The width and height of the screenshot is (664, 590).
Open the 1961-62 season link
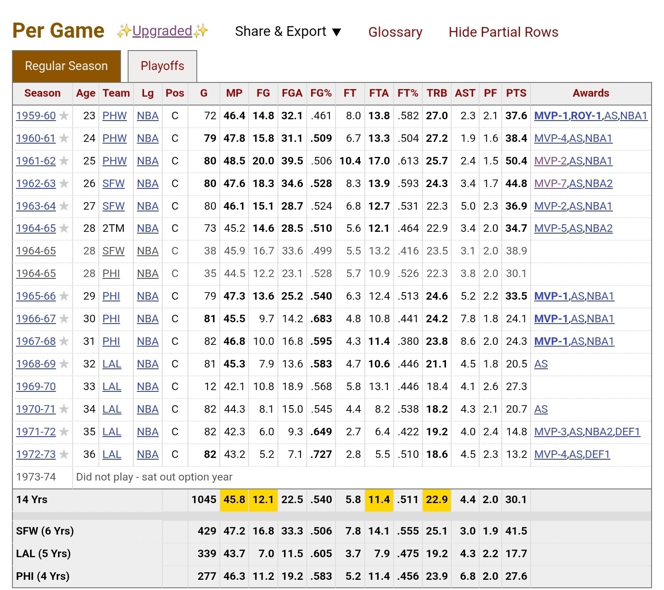pyautogui.click(x=36, y=161)
